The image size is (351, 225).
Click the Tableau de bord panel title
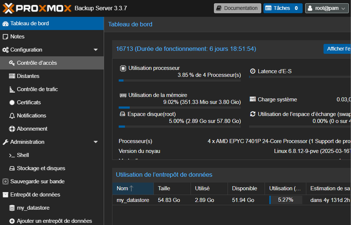[x=130, y=25]
